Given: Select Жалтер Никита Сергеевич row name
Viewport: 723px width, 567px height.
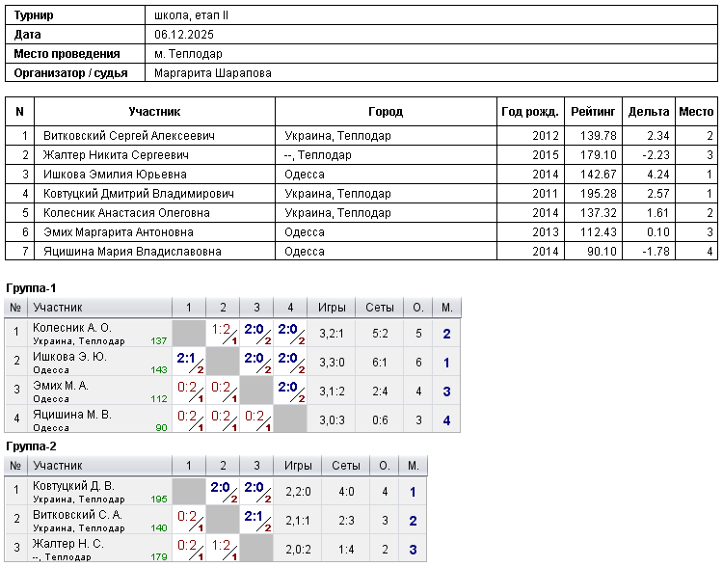Looking at the screenshot, I should point(116,155).
